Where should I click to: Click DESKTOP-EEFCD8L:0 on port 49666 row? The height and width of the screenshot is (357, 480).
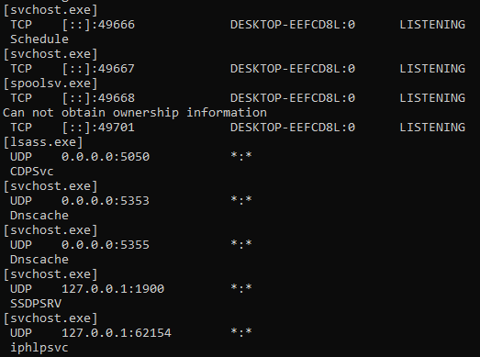[293, 25]
